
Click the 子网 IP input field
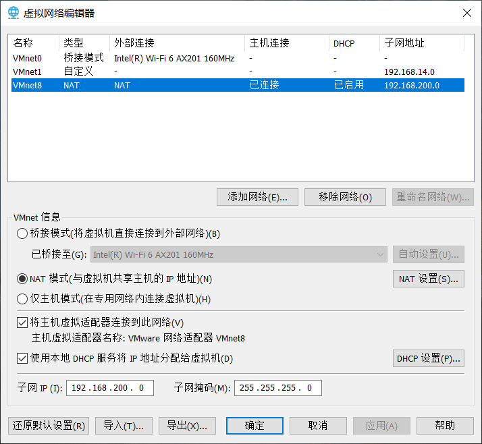[110, 388]
